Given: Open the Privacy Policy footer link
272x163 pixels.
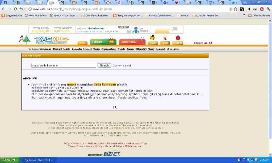Looking at the screenshot, I should pyautogui.click(x=94, y=146).
